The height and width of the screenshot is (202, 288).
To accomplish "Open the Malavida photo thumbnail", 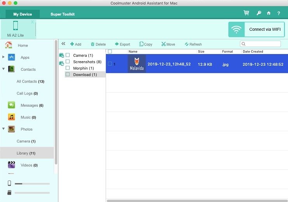I will tap(137, 64).
